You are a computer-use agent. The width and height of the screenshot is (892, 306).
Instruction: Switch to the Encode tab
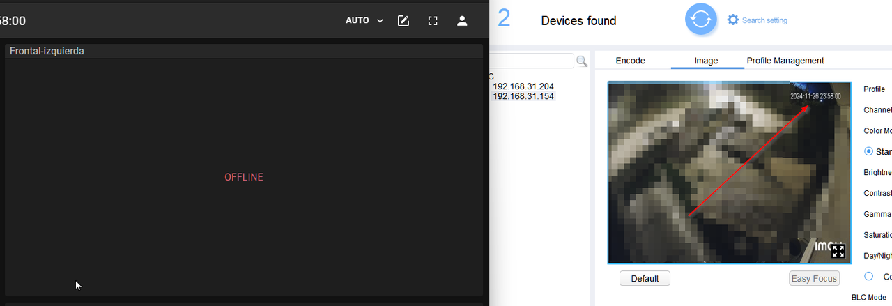631,61
